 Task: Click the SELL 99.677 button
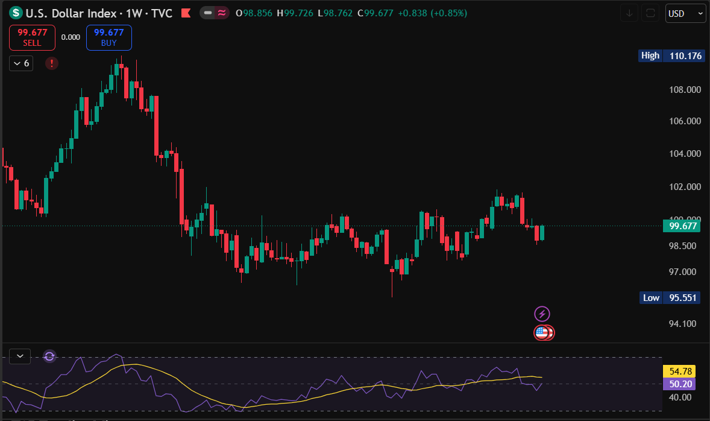click(x=32, y=37)
